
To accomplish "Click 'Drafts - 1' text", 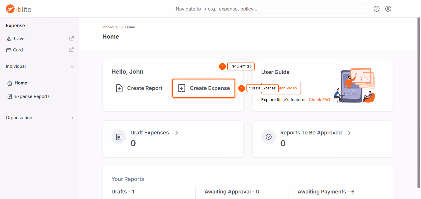I will 123,192.
